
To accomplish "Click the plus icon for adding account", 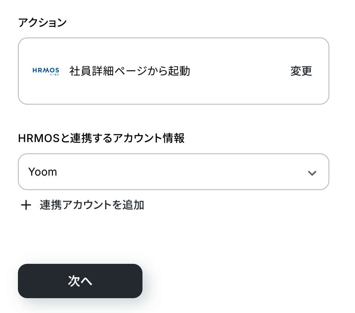I will click(26, 205).
